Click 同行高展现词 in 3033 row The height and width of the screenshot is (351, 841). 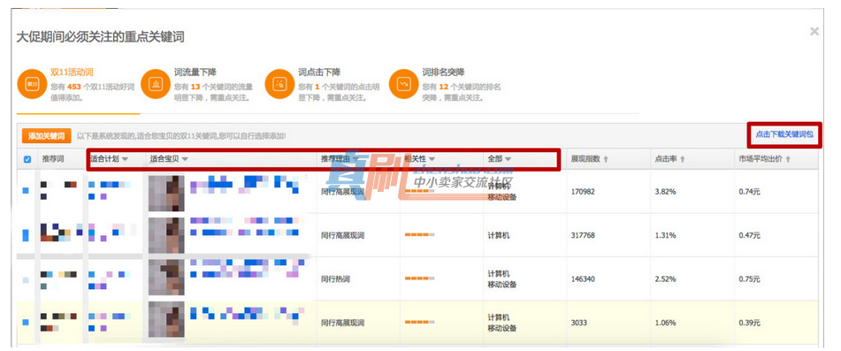343,323
